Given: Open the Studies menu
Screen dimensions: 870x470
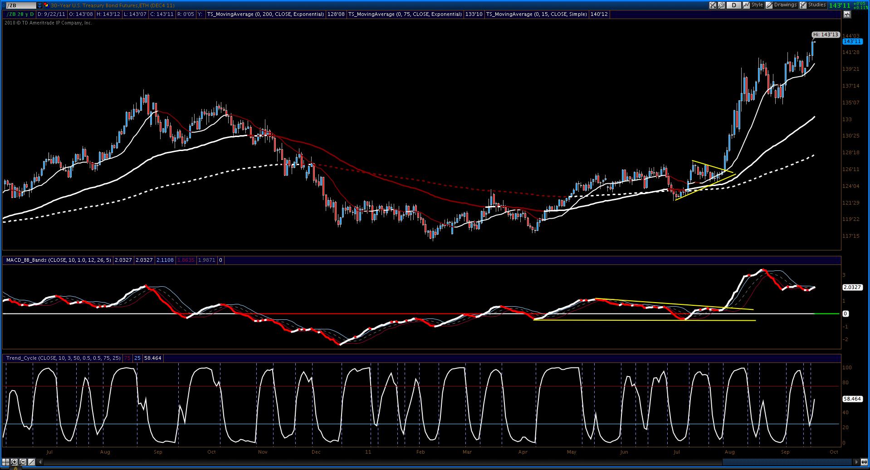Looking at the screenshot, I should pos(813,5).
